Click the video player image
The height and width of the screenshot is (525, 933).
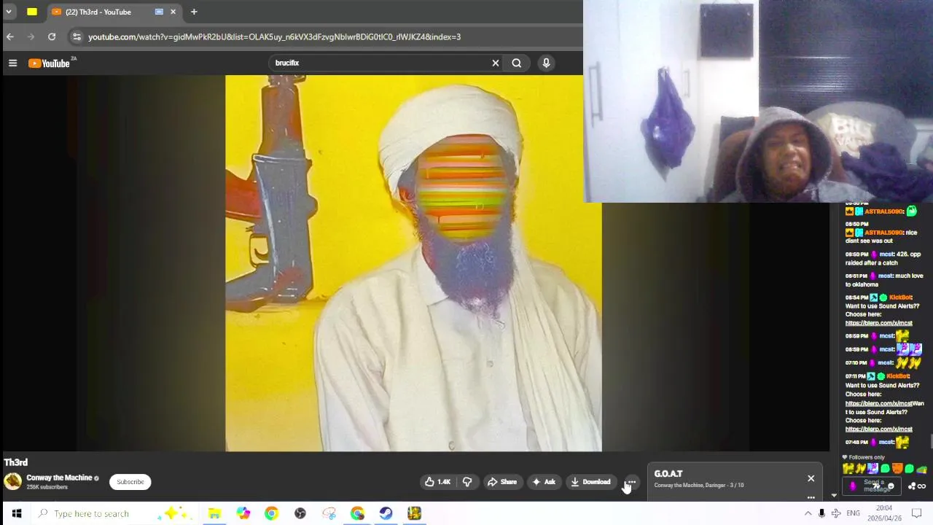413,263
